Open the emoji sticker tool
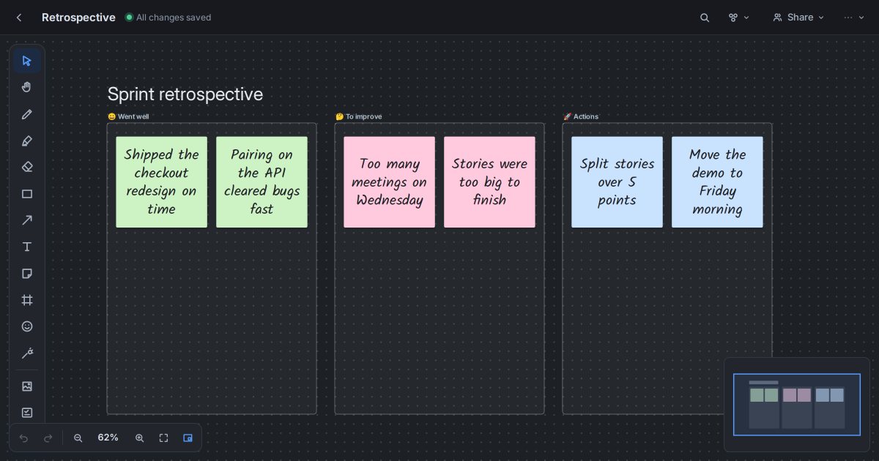This screenshot has height=461, width=879. click(x=27, y=326)
